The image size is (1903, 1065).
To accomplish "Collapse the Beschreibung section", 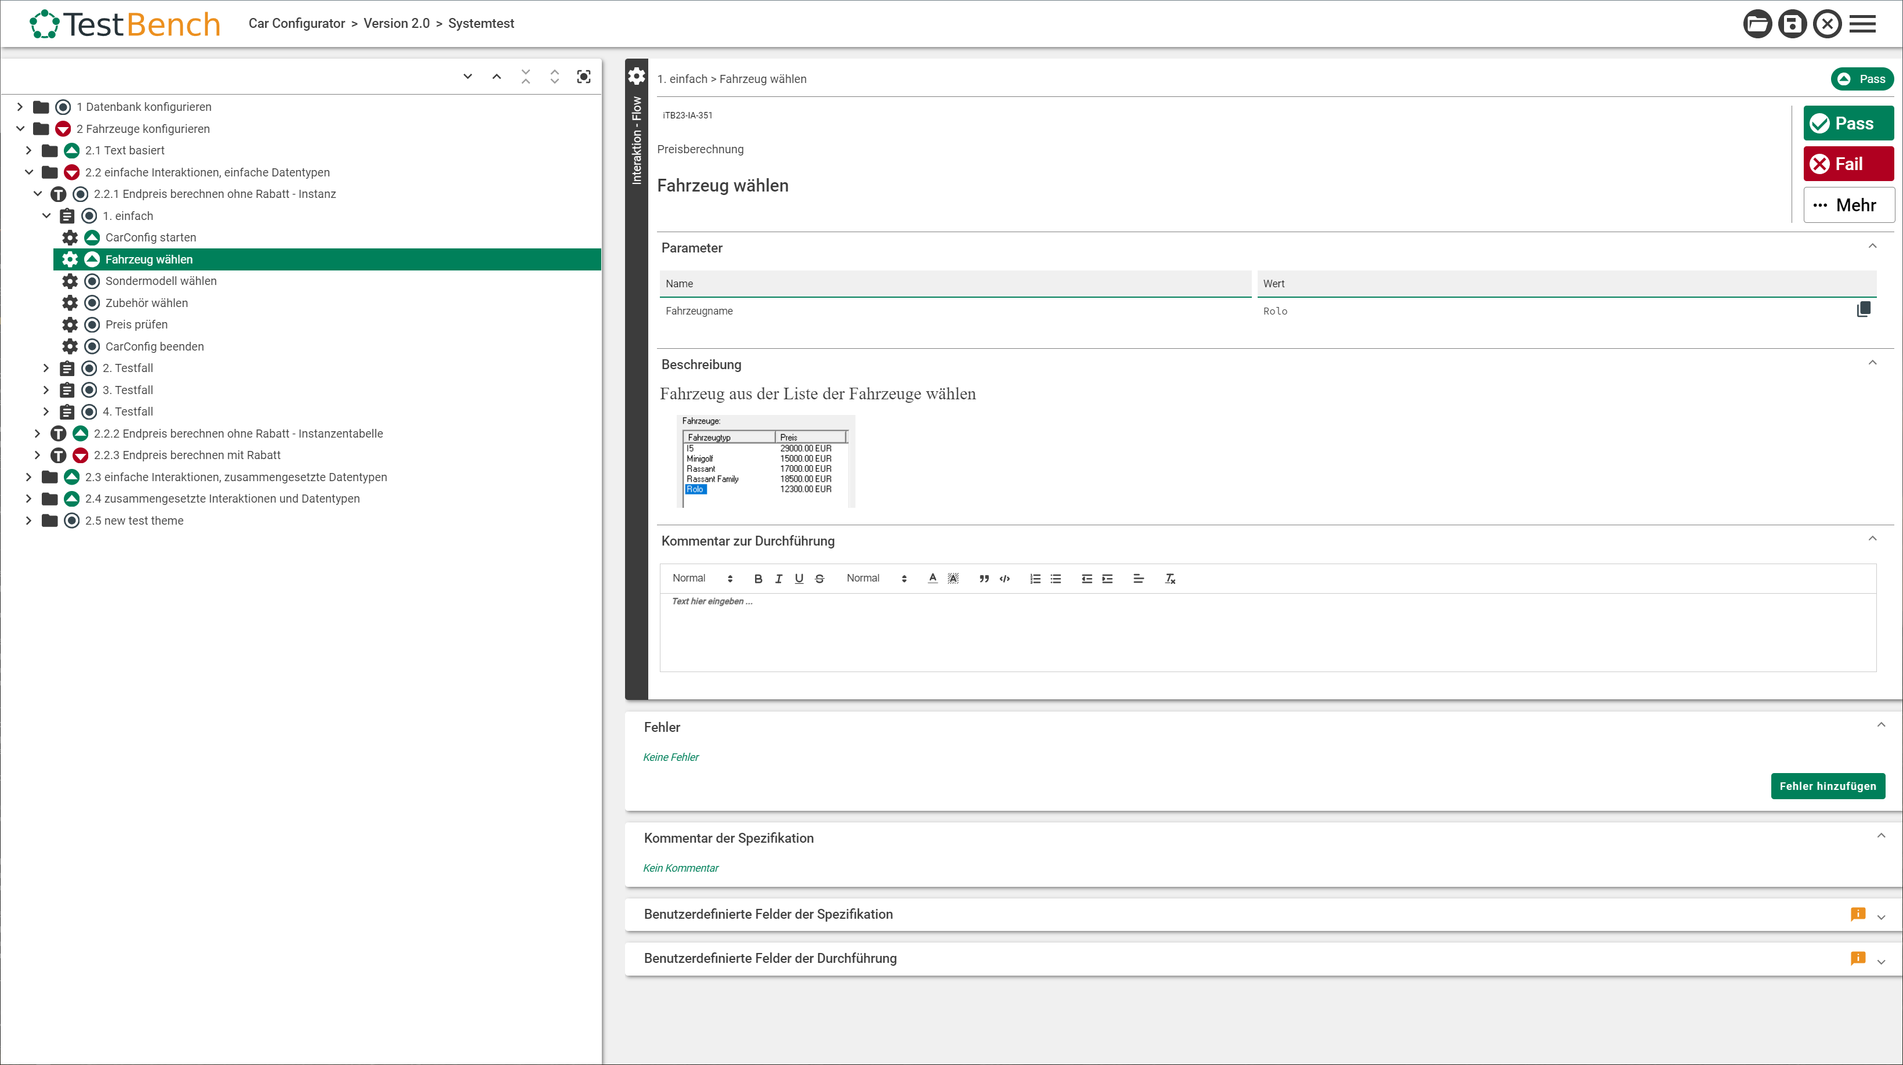I will [1873, 362].
